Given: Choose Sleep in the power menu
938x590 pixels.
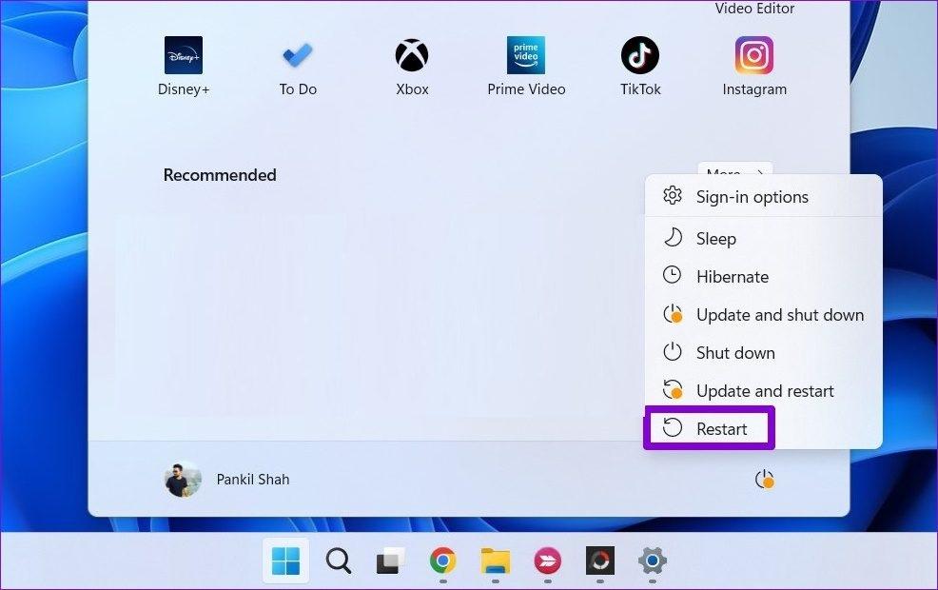Looking at the screenshot, I should point(715,239).
